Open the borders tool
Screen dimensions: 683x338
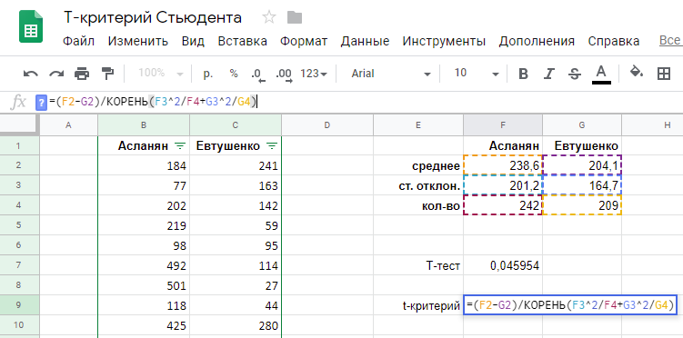tap(663, 74)
